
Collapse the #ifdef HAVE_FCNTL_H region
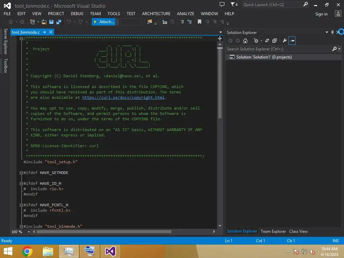click(x=21, y=205)
